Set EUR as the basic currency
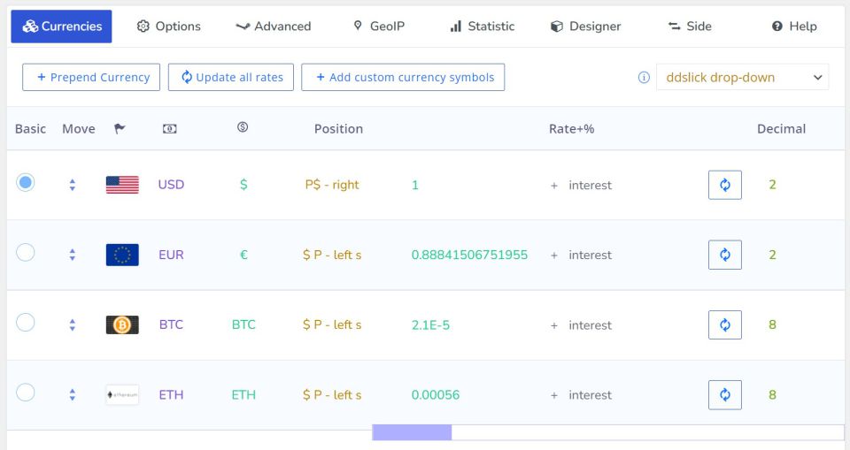The height and width of the screenshot is (450, 850). tap(26, 253)
